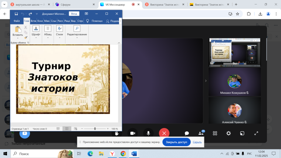Screen dimensions: 281x158
Task: Click the Помощник lightbulb search
Action: (x=95, y=21)
